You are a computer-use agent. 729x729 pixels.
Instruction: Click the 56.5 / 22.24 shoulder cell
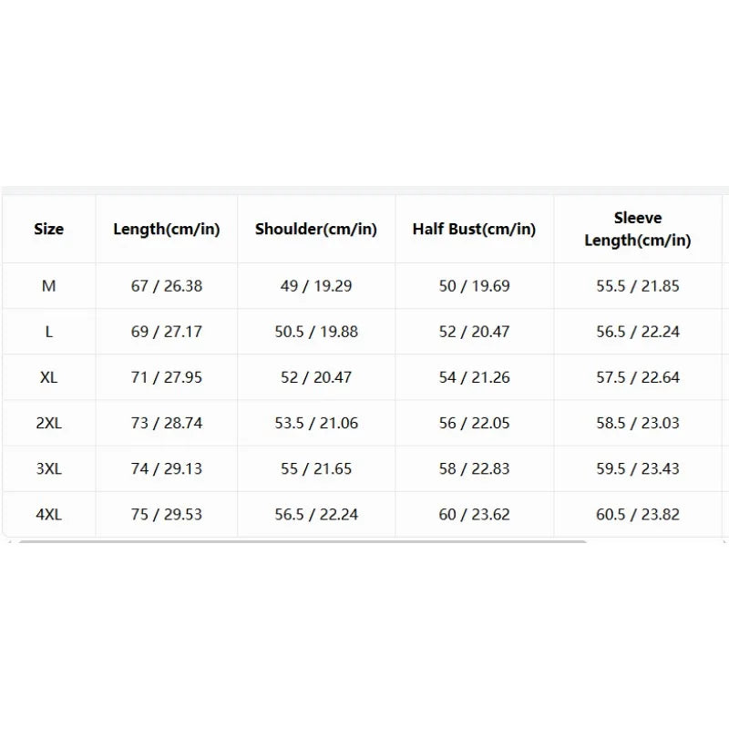pyautogui.click(x=316, y=514)
